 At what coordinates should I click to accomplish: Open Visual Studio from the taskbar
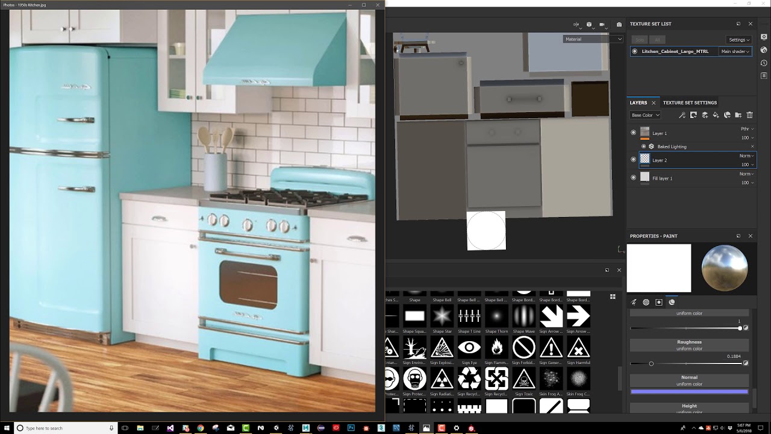tap(170, 428)
